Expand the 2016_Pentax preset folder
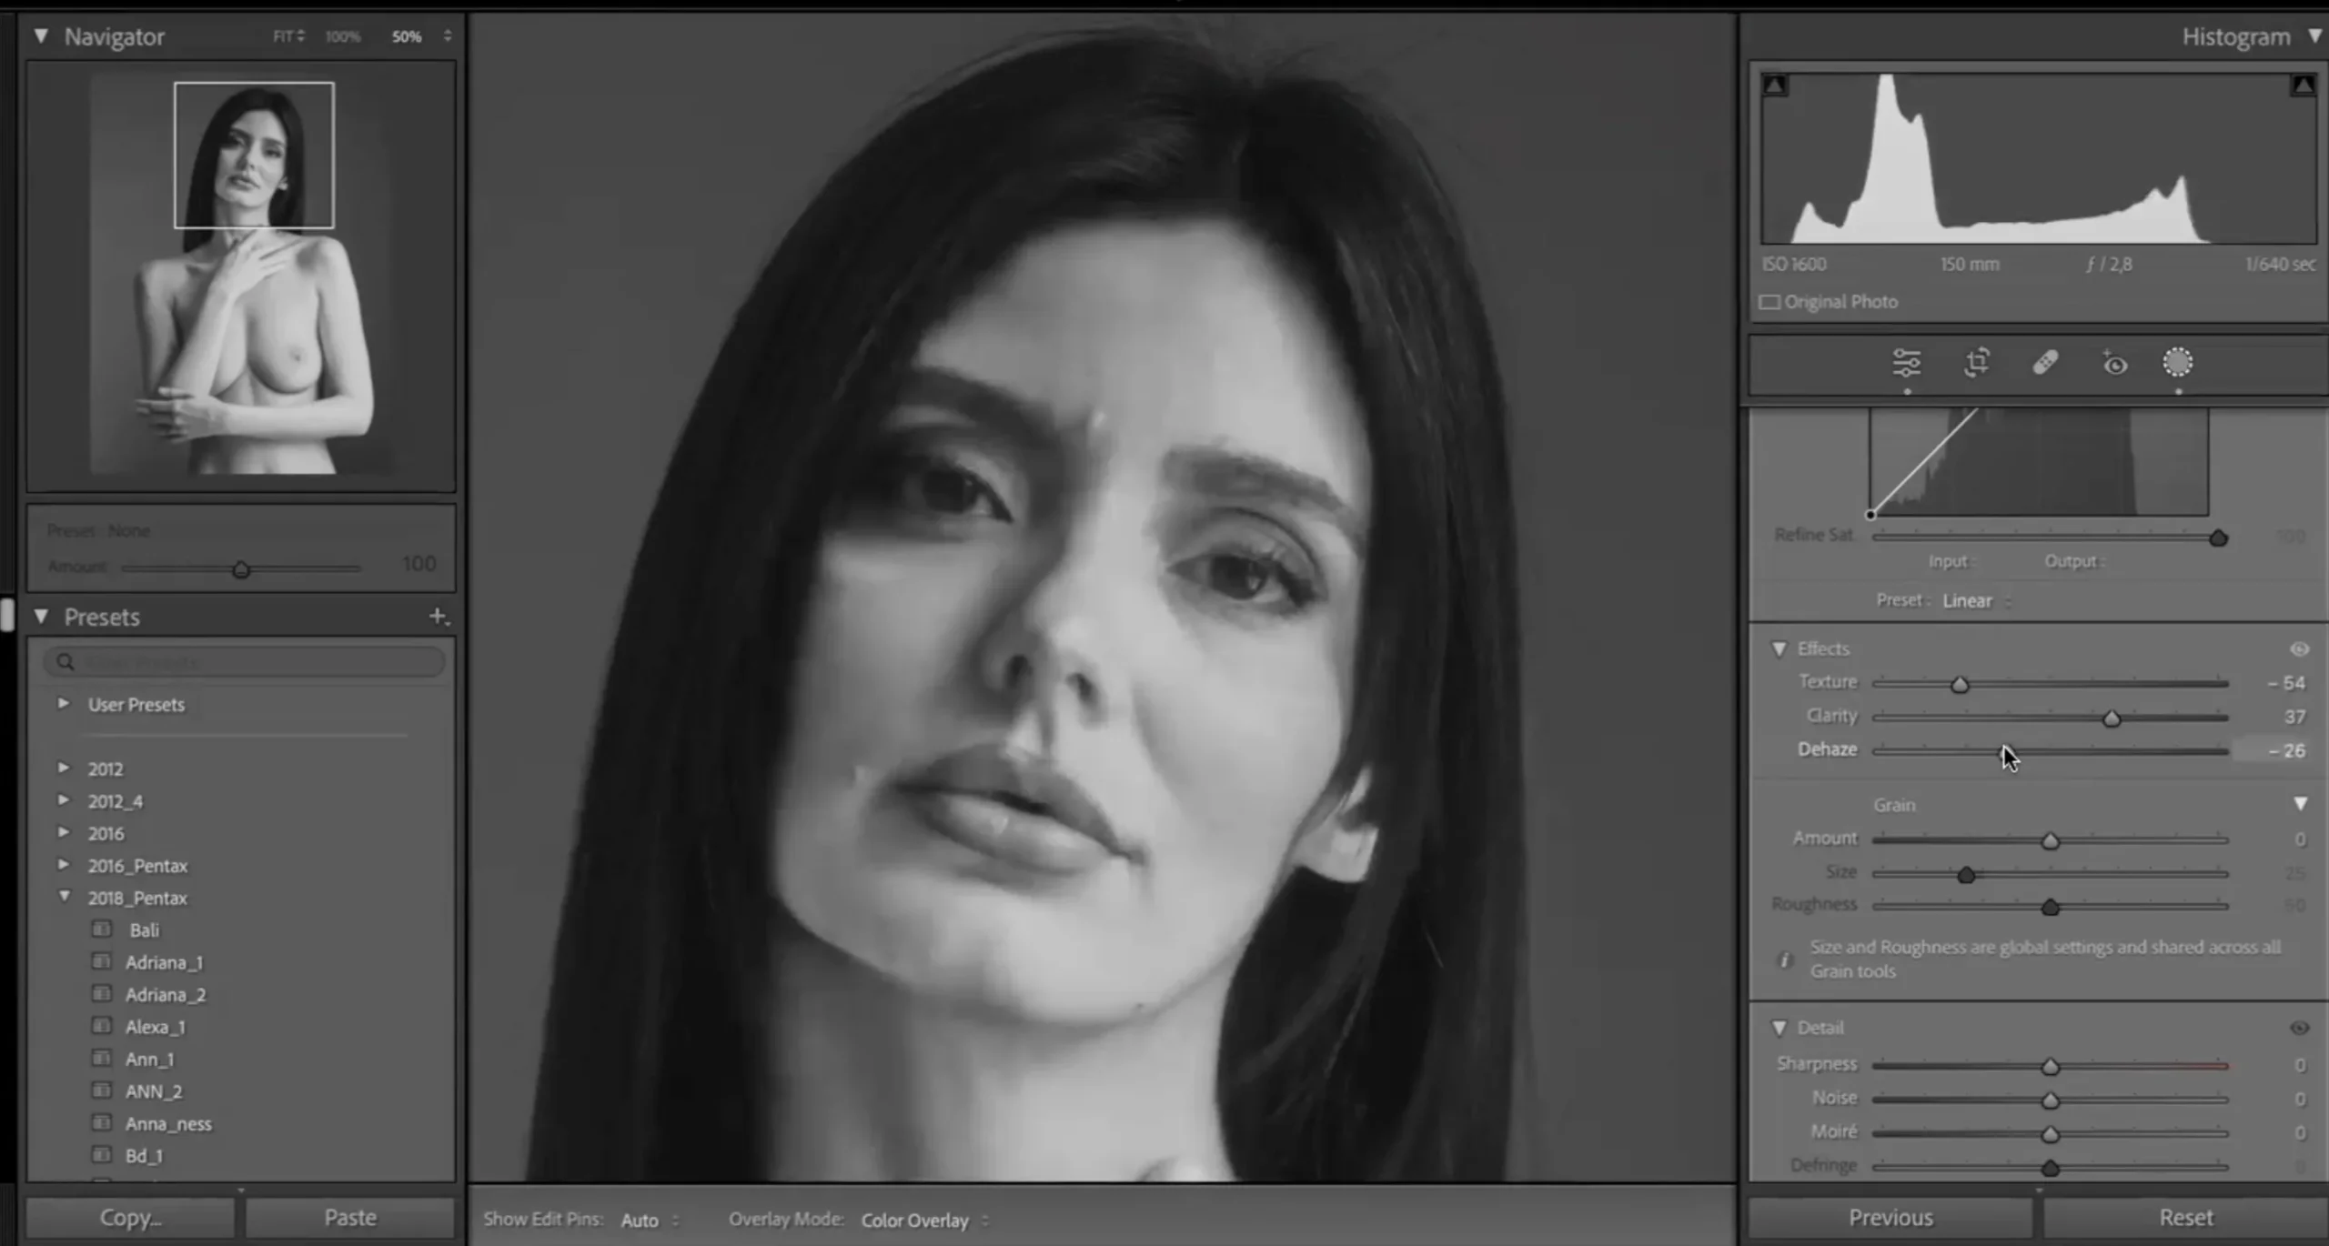Image resolution: width=2329 pixels, height=1246 pixels. click(x=64, y=866)
